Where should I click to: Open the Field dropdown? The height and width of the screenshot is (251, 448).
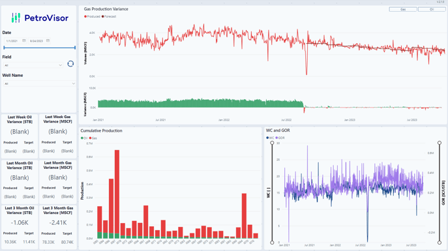(33, 65)
